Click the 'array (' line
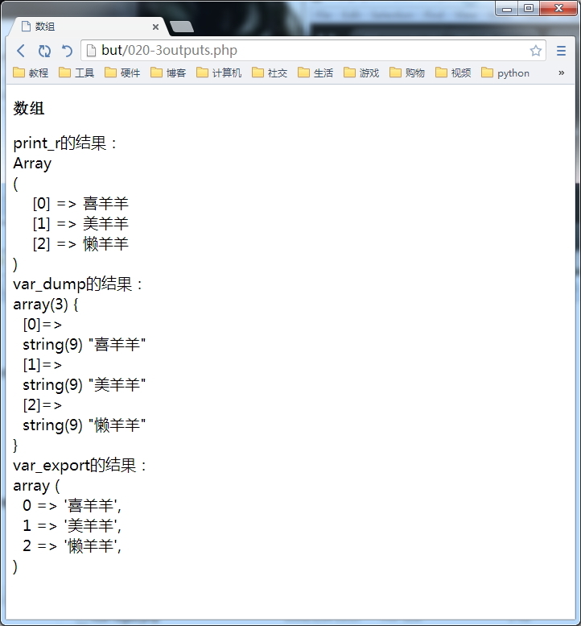Viewport: 581px width, 626px height. click(x=36, y=486)
